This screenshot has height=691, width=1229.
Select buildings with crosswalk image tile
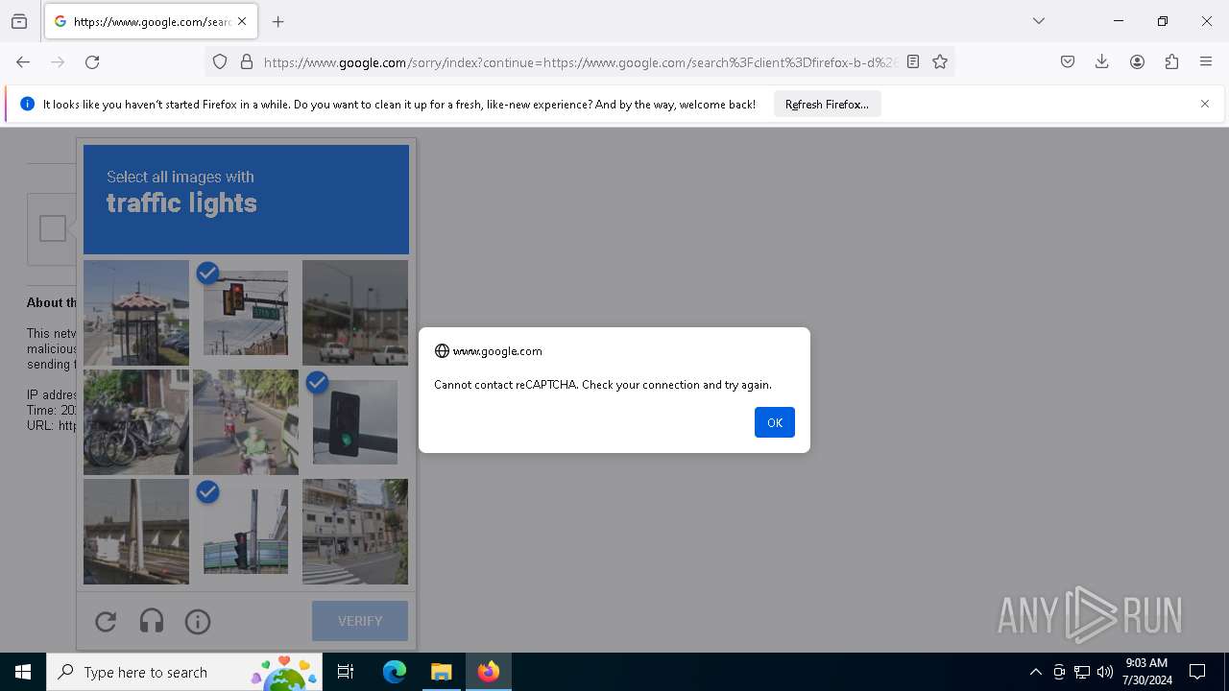(355, 532)
